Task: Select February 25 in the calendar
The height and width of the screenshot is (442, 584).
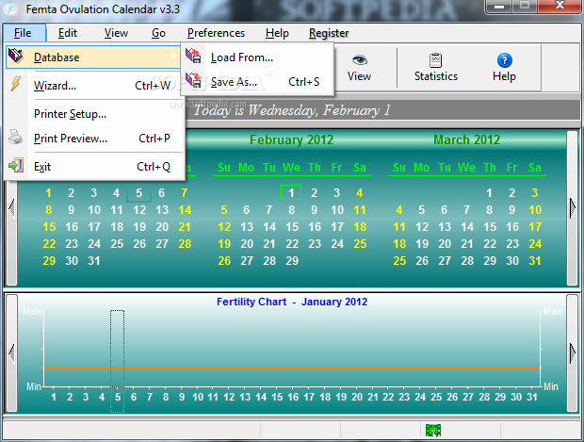Action: pos(360,244)
